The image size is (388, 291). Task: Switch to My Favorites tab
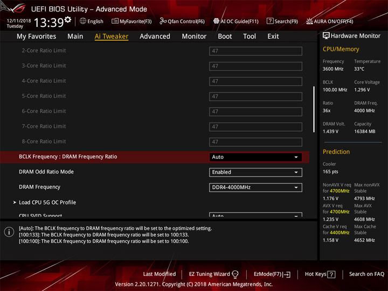37,37
